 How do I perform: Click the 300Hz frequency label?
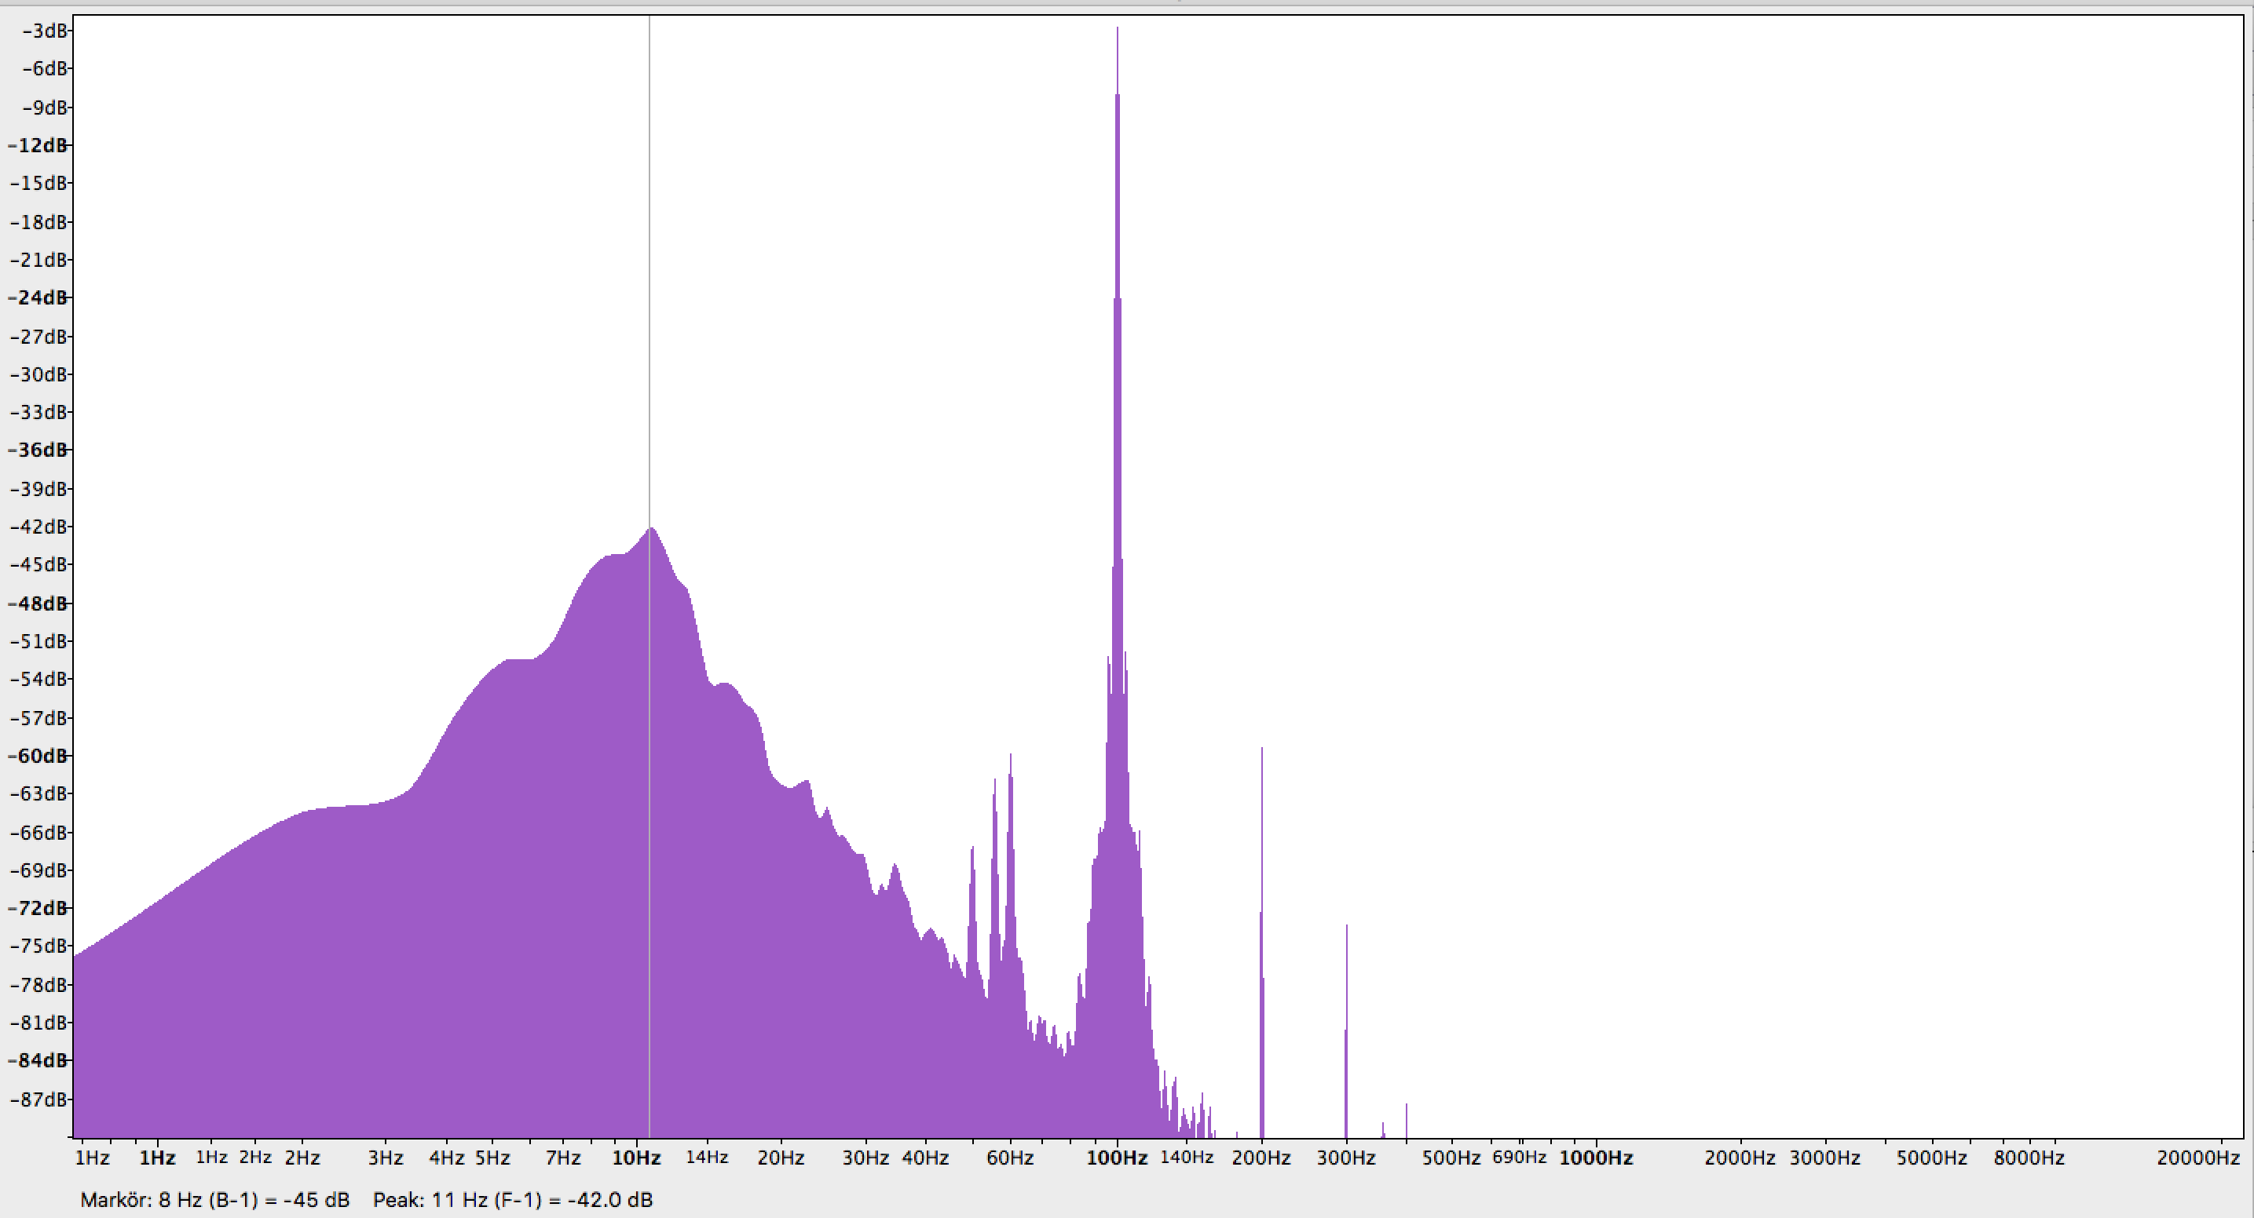tap(1346, 1158)
